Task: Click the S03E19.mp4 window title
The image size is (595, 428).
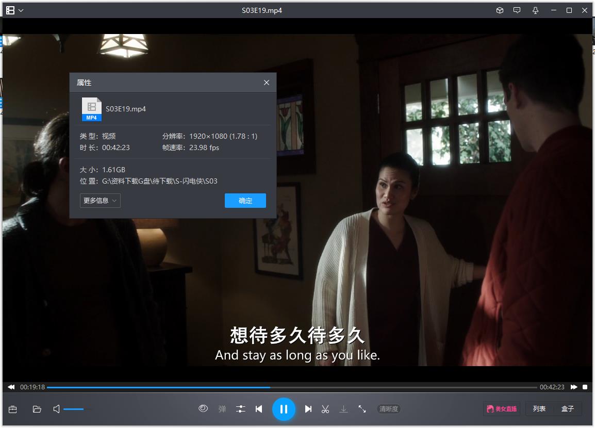Action: click(x=262, y=11)
